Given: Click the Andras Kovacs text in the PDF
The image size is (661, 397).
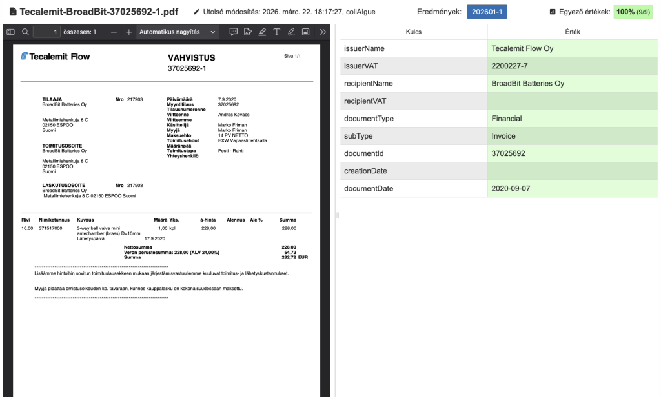Looking at the screenshot, I should click(x=234, y=115).
